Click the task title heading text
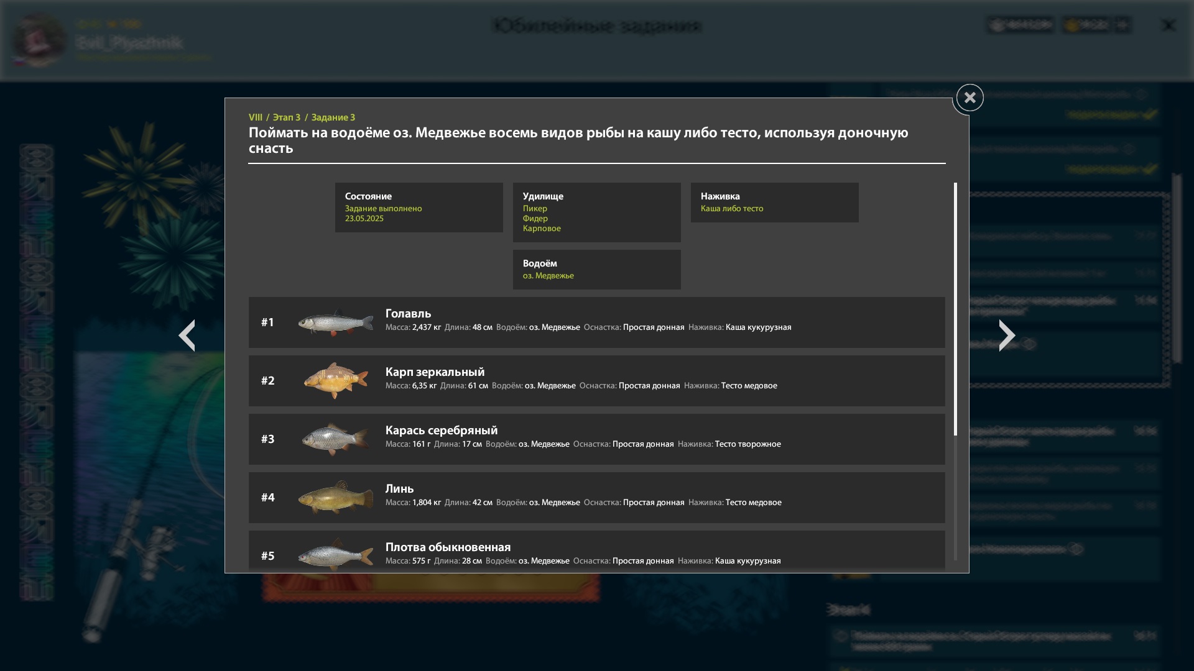The height and width of the screenshot is (671, 1194). click(x=578, y=140)
